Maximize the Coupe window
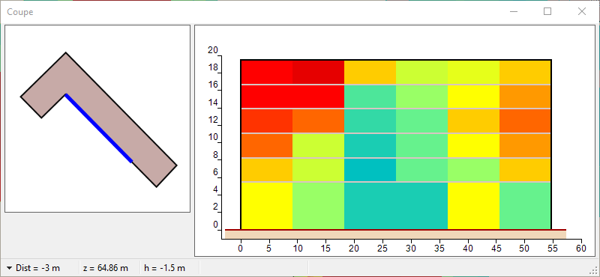The image size is (600, 277). tap(547, 11)
